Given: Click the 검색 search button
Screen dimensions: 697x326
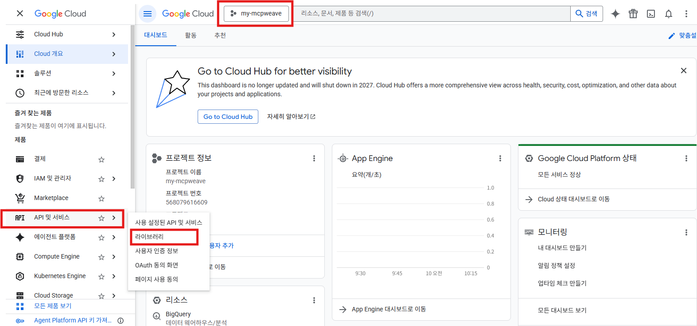Looking at the screenshot, I should click(587, 14).
